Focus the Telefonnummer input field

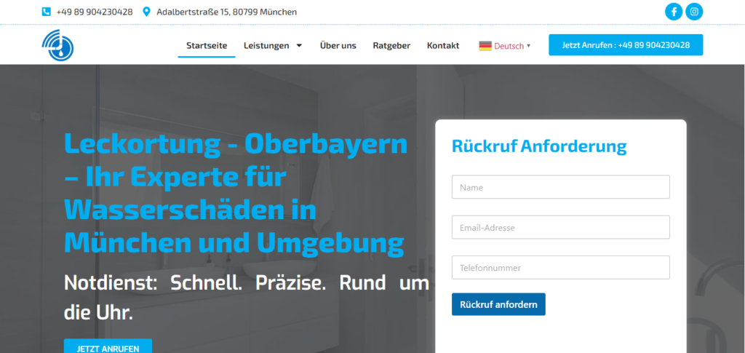561,268
